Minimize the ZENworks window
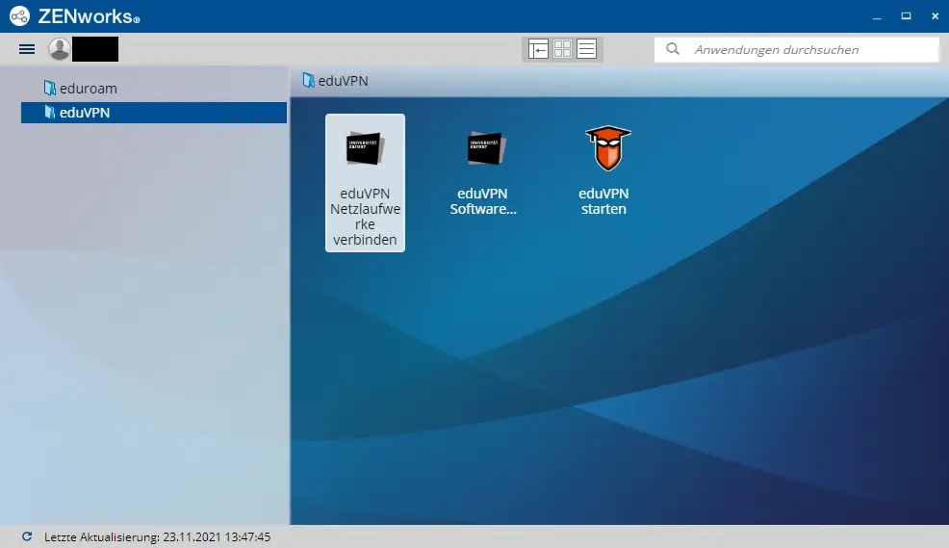This screenshot has height=548, width=949. 876,16
